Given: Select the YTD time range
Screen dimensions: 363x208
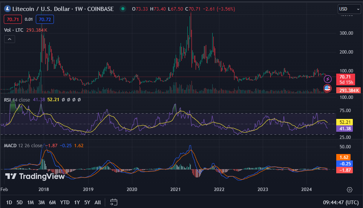Looking at the screenshot, I should click(65, 202).
